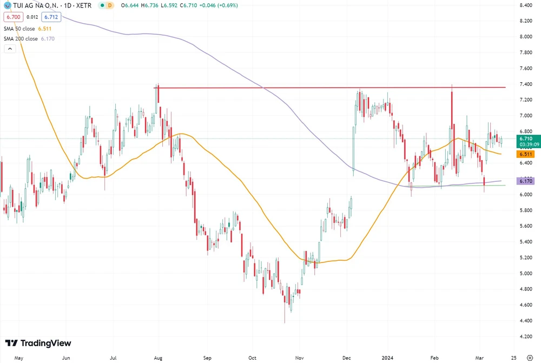The width and height of the screenshot is (541, 363).
Task: Click the 2024 label on the time axis
Action: [387, 358]
